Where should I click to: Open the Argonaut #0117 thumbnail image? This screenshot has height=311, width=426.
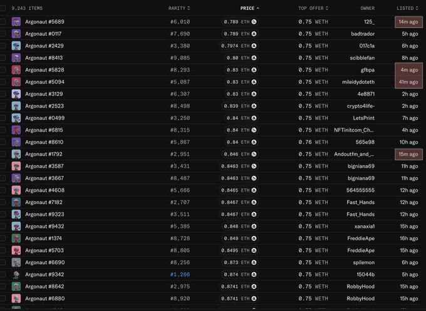point(16,34)
